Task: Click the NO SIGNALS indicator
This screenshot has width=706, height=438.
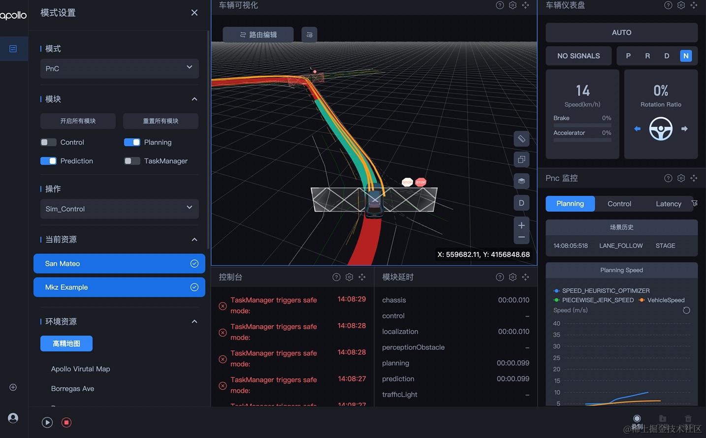Action: [578, 56]
